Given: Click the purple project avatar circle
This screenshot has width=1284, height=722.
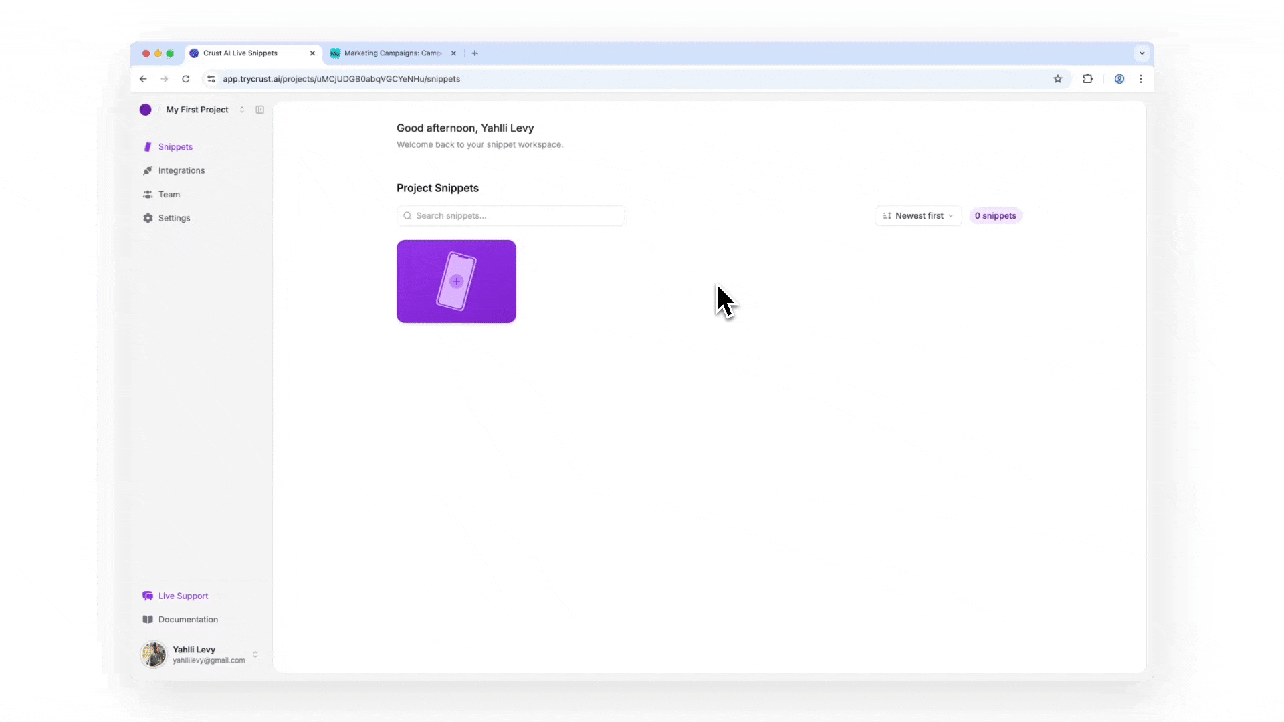Looking at the screenshot, I should (x=145, y=109).
